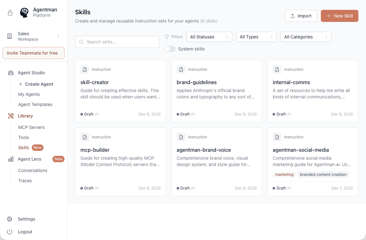The image size is (366, 240).
Task: Click the Search skills input field
Action: (x=117, y=42)
